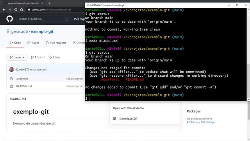Click the github.com address bar URL
The height and width of the screenshot is (141, 250).
(51, 9)
